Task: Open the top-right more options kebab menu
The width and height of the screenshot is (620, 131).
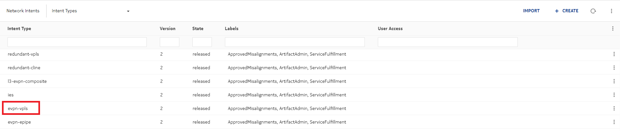Action: pyautogui.click(x=611, y=11)
